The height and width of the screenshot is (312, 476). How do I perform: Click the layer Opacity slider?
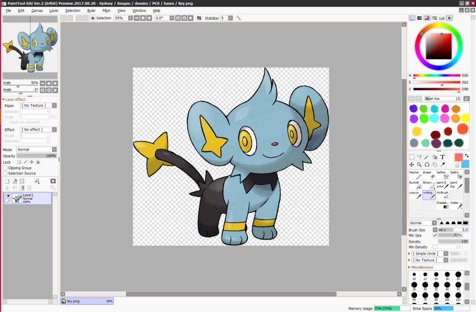[37, 156]
